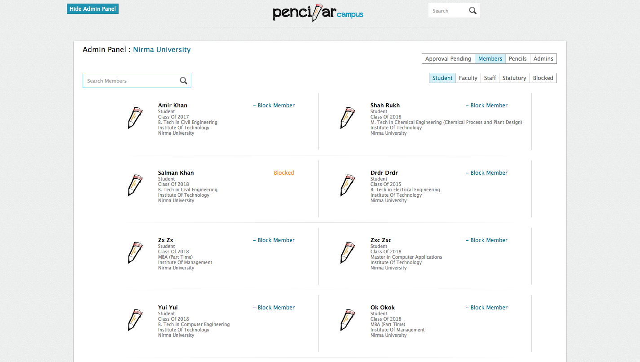This screenshot has height=362, width=640.
Task: Block member Zxc Zxc
Action: [489, 240]
